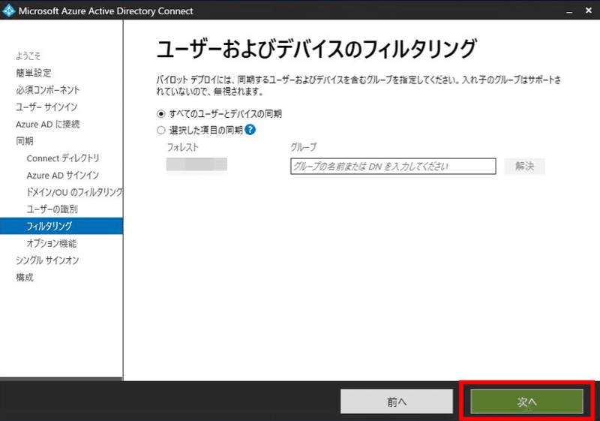Click the 解決 button
This screenshot has height=421, width=600.
click(524, 166)
